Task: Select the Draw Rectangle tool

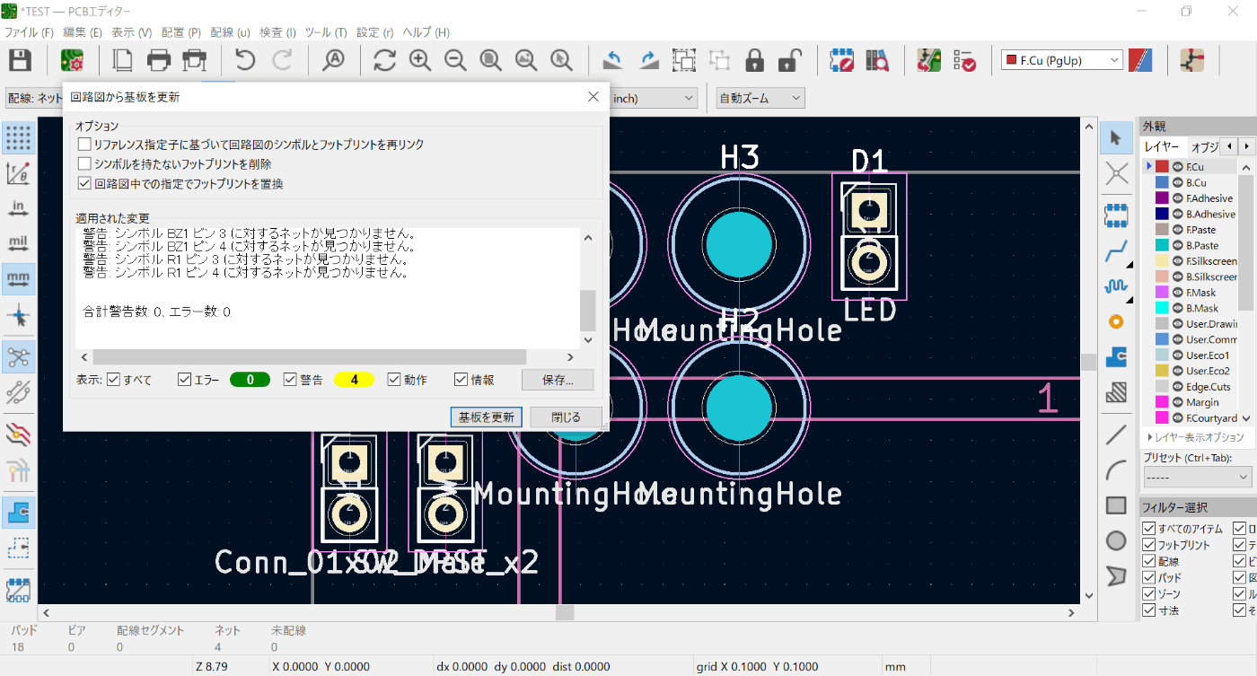Action: (1116, 505)
